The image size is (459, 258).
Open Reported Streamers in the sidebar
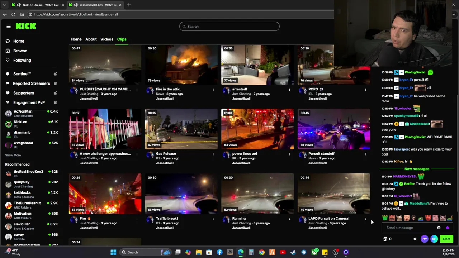[x=31, y=83]
